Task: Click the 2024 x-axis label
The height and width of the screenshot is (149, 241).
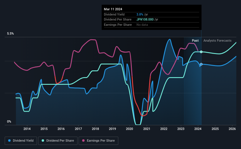Action: click(198, 129)
